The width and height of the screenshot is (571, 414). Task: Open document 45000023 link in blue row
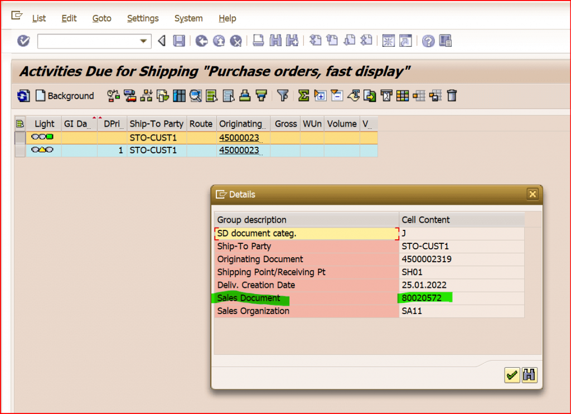click(239, 150)
